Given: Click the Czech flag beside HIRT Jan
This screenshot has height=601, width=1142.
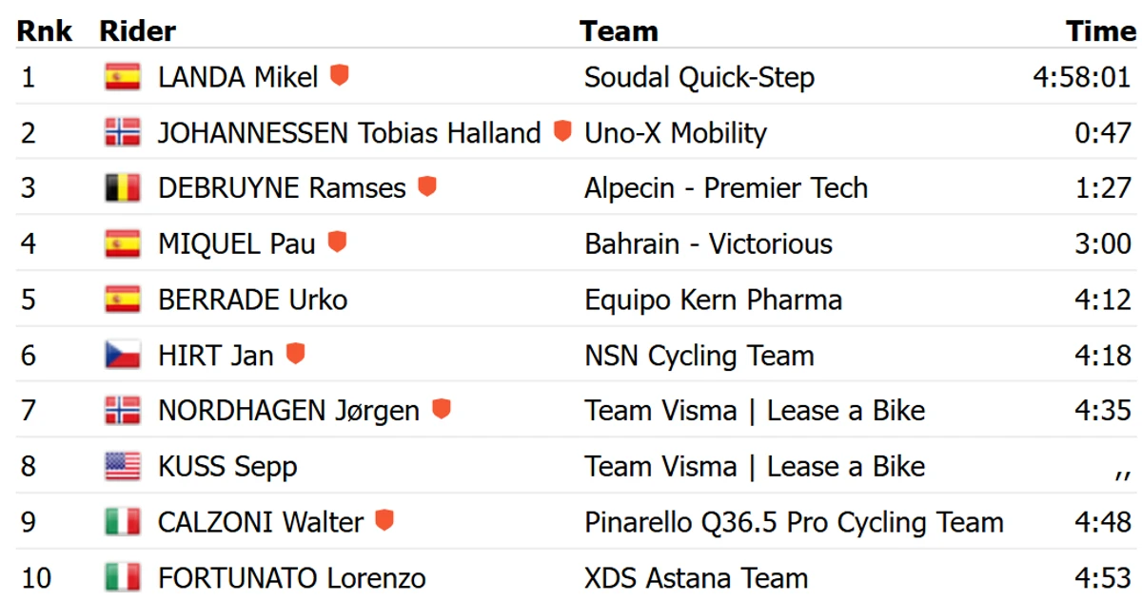Looking at the screenshot, I should (x=123, y=356).
